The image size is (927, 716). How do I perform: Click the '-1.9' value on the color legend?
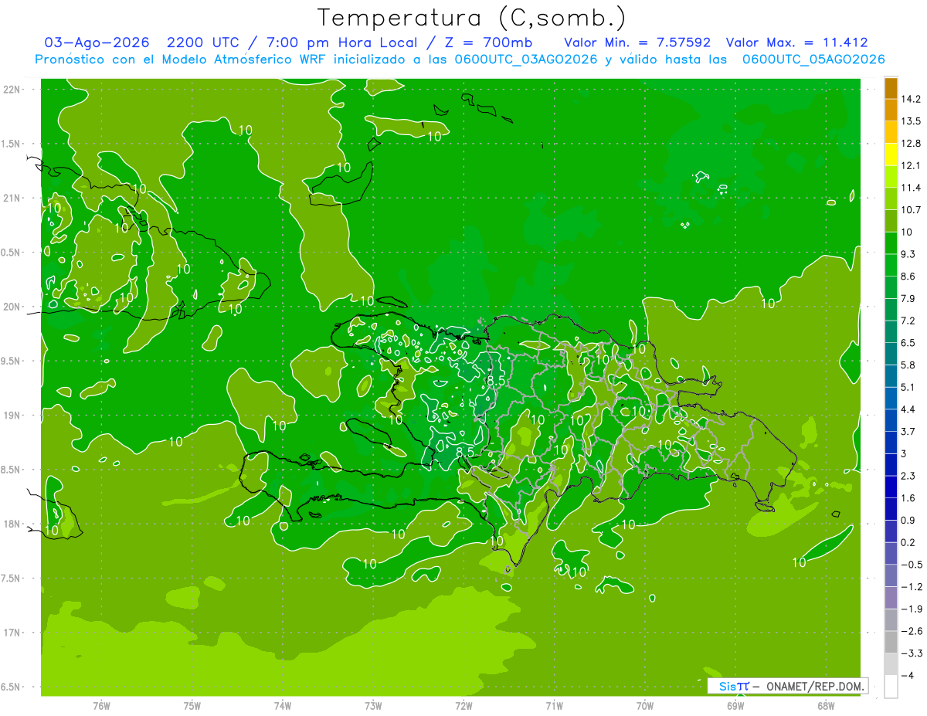[911, 609]
